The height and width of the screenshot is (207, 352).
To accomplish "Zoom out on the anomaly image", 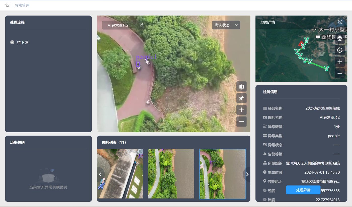I will 241,122.
